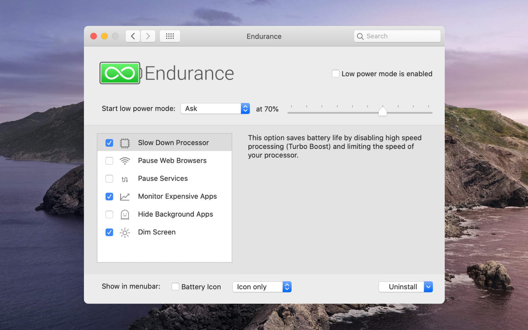Expand the Uninstall dropdown arrow

428,287
